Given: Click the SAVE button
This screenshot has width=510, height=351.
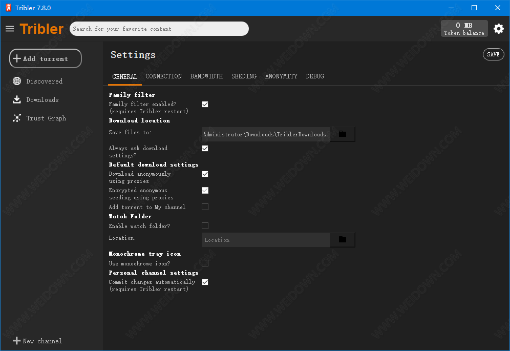Looking at the screenshot, I should click(x=494, y=54).
